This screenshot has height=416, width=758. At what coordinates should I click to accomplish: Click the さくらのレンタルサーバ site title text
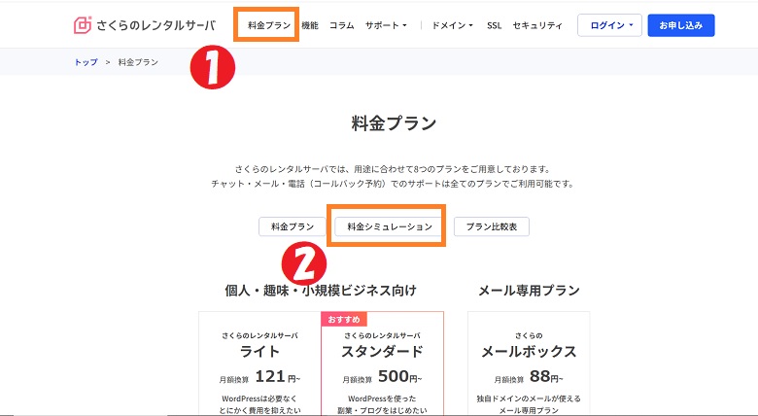click(155, 25)
